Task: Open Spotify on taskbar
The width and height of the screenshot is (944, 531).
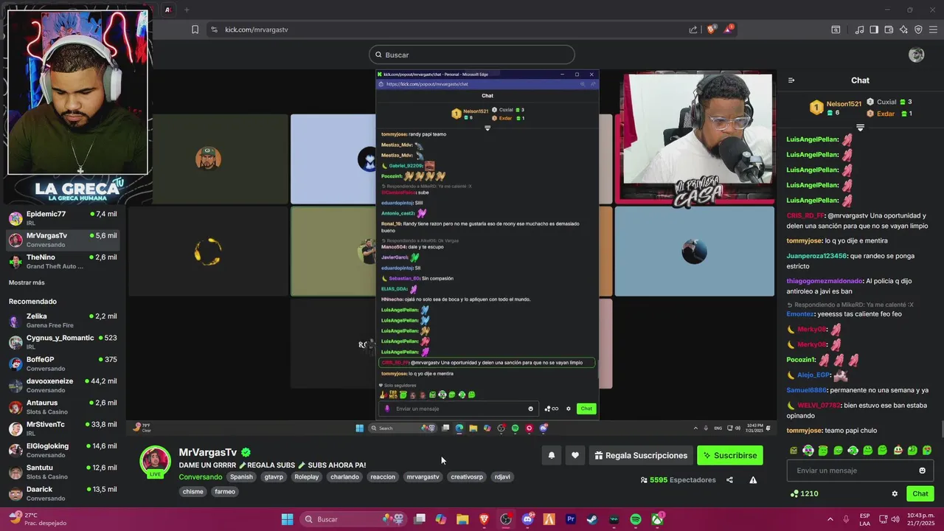Action: pyautogui.click(x=636, y=519)
